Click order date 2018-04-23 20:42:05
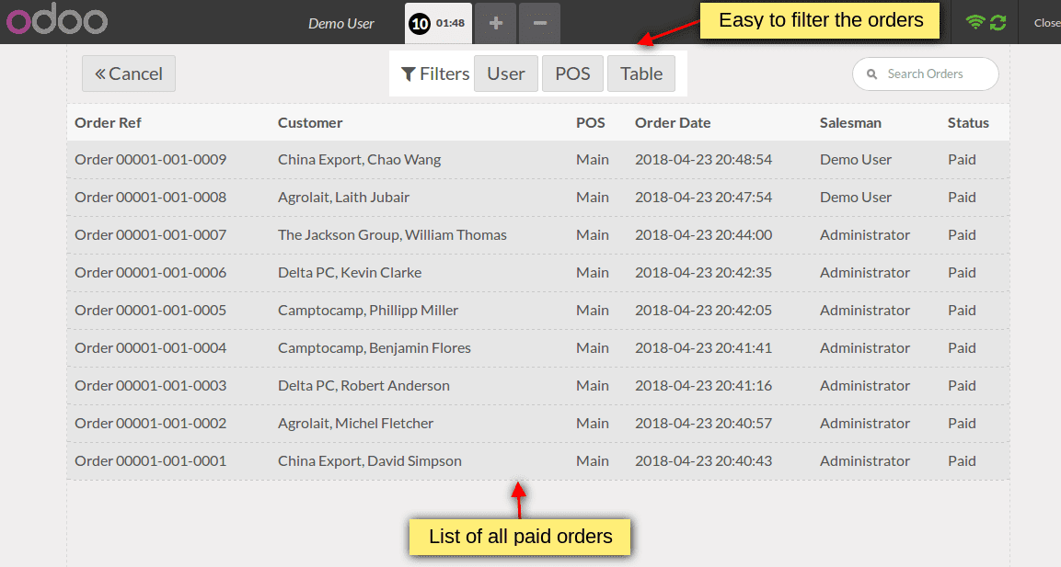The height and width of the screenshot is (567, 1061). pos(704,311)
